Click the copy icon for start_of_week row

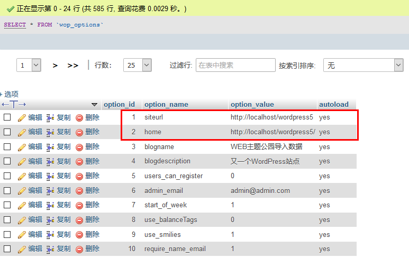[50, 205]
